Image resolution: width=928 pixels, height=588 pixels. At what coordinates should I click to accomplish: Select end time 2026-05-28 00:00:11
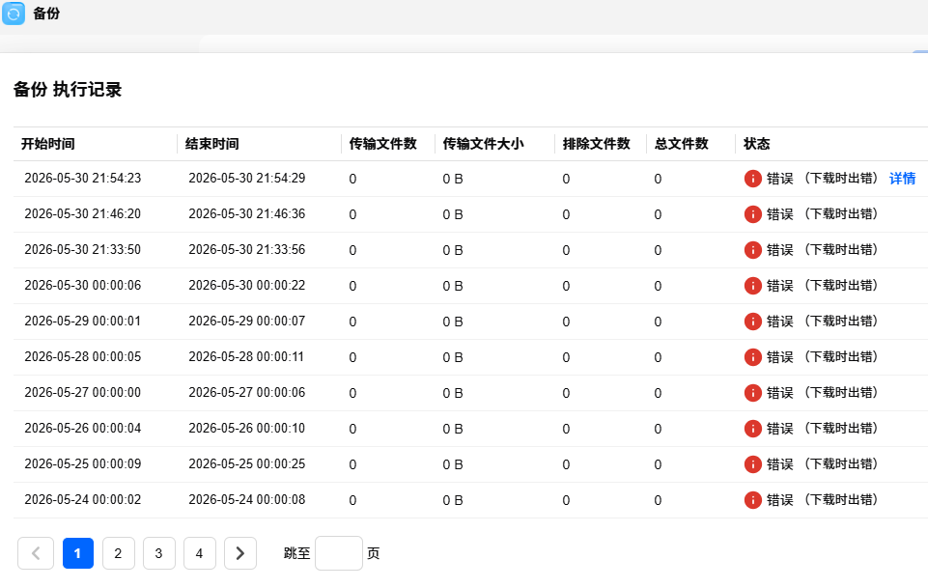(x=246, y=356)
